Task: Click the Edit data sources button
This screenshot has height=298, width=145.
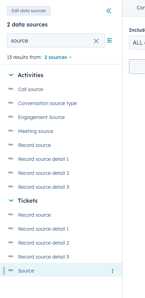Action: click(29, 11)
